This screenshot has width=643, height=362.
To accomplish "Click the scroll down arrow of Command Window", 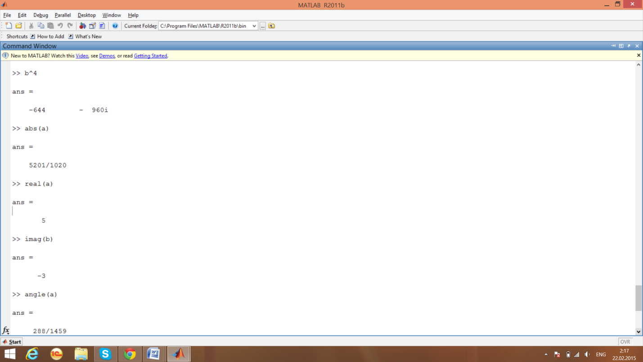I will pyautogui.click(x=639, y=332).
